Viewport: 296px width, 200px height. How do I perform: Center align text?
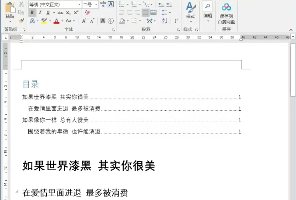click(x=130, y=13)
